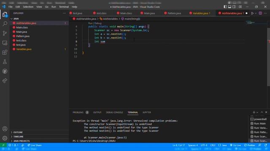Viewport: 270px width, 151px height.
Task: Click Live Share in the status bar
Action: [35, 145]
